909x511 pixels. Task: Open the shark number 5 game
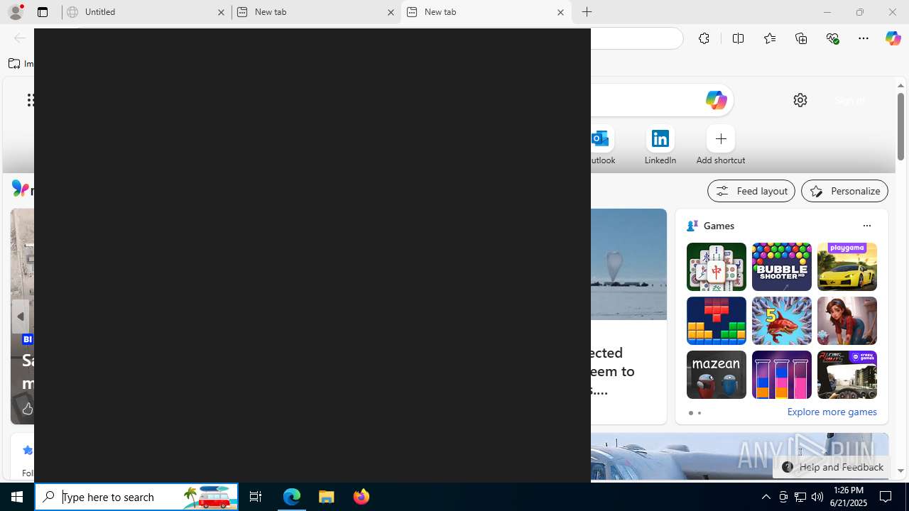[x=781, y=321]
